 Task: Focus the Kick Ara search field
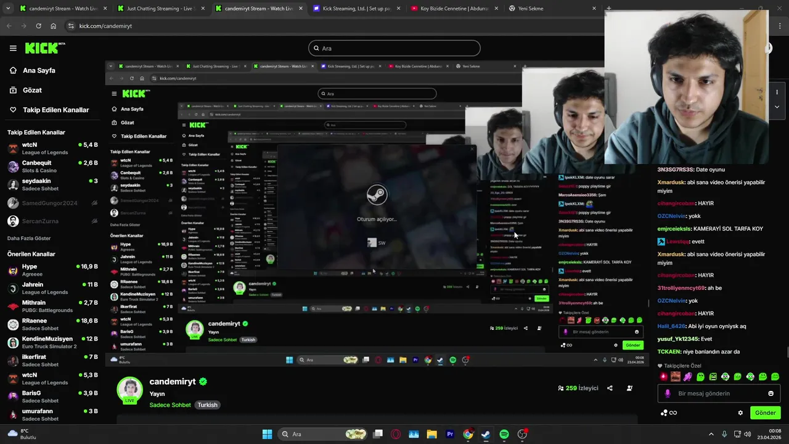coord(394,48)
